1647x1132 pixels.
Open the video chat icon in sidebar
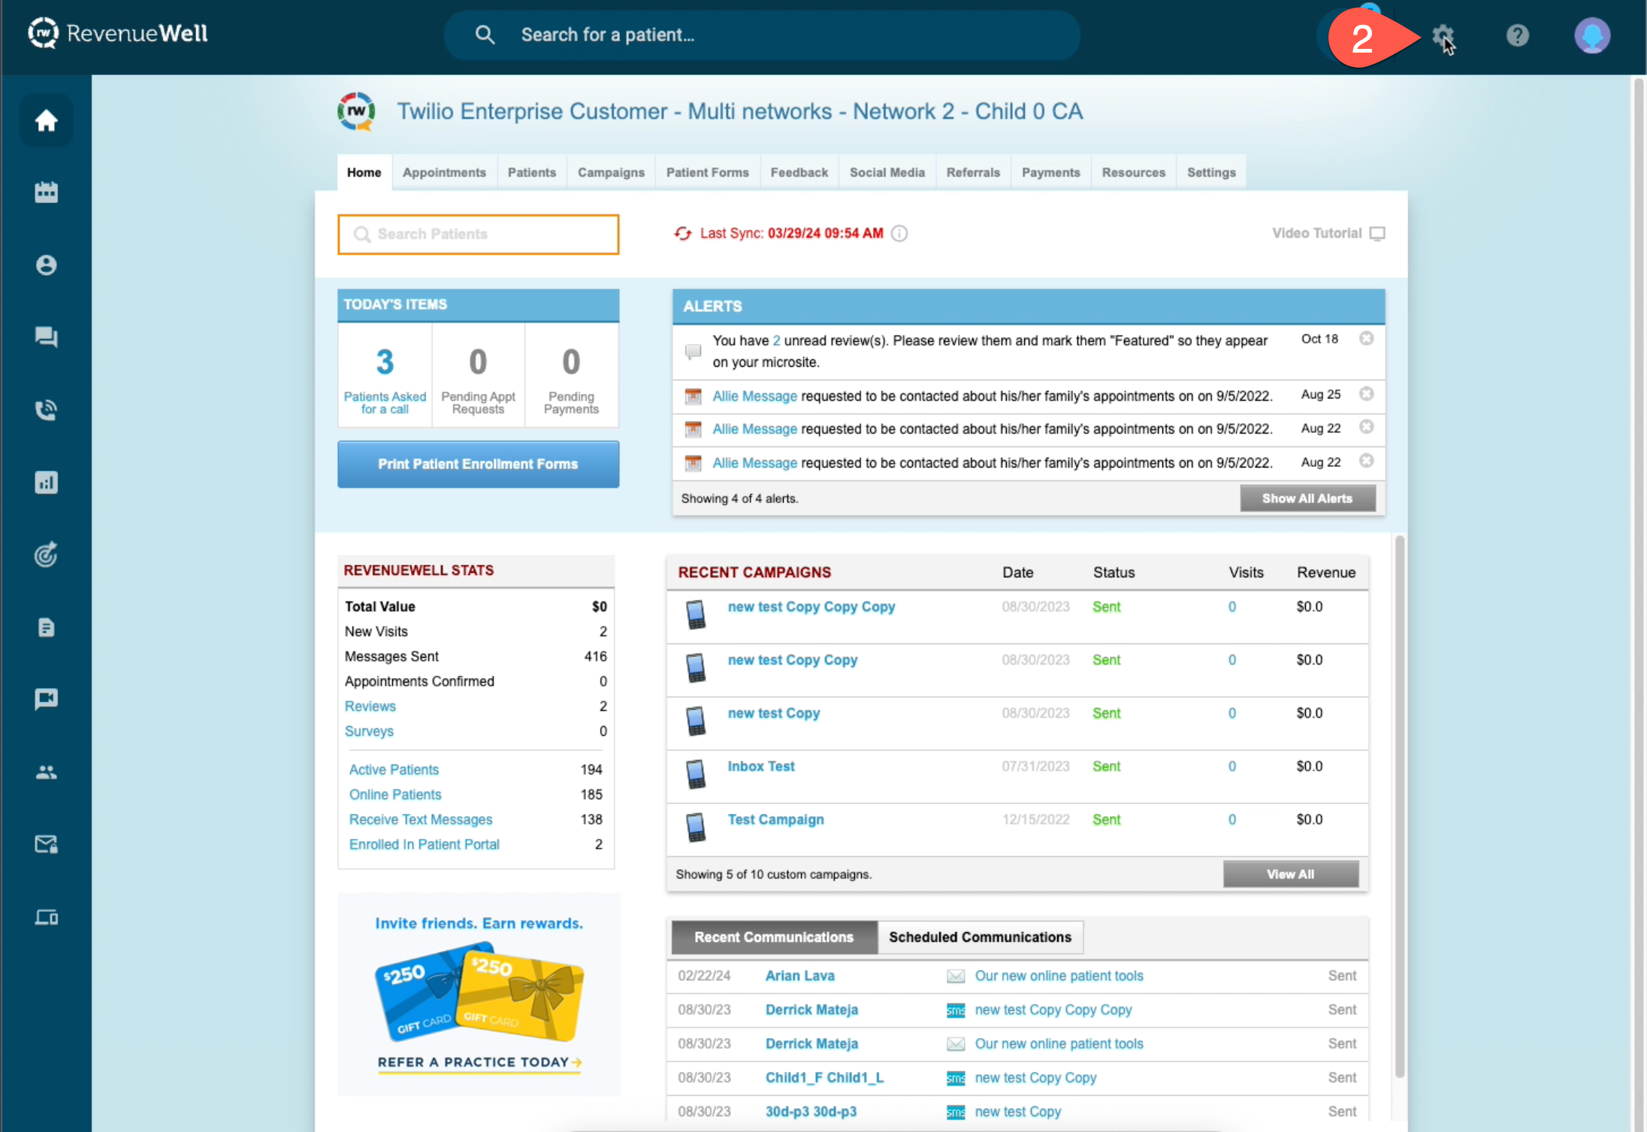[47, 700]
